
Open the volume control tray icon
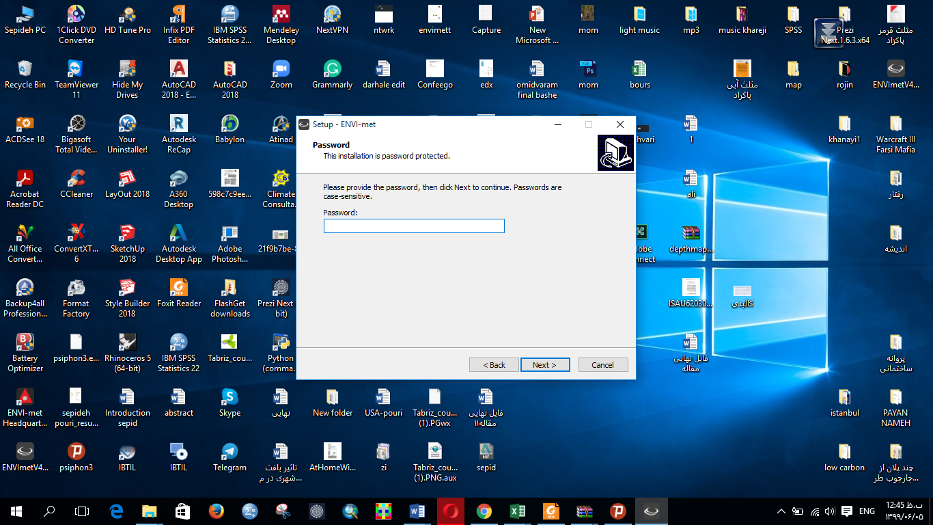click(830, 511)
